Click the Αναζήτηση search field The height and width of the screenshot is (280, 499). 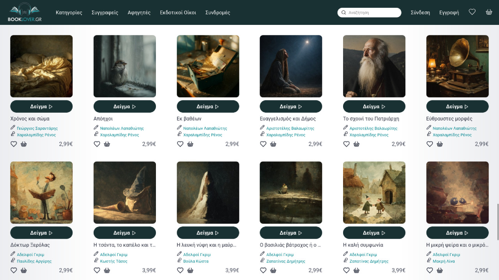(372, 12)
